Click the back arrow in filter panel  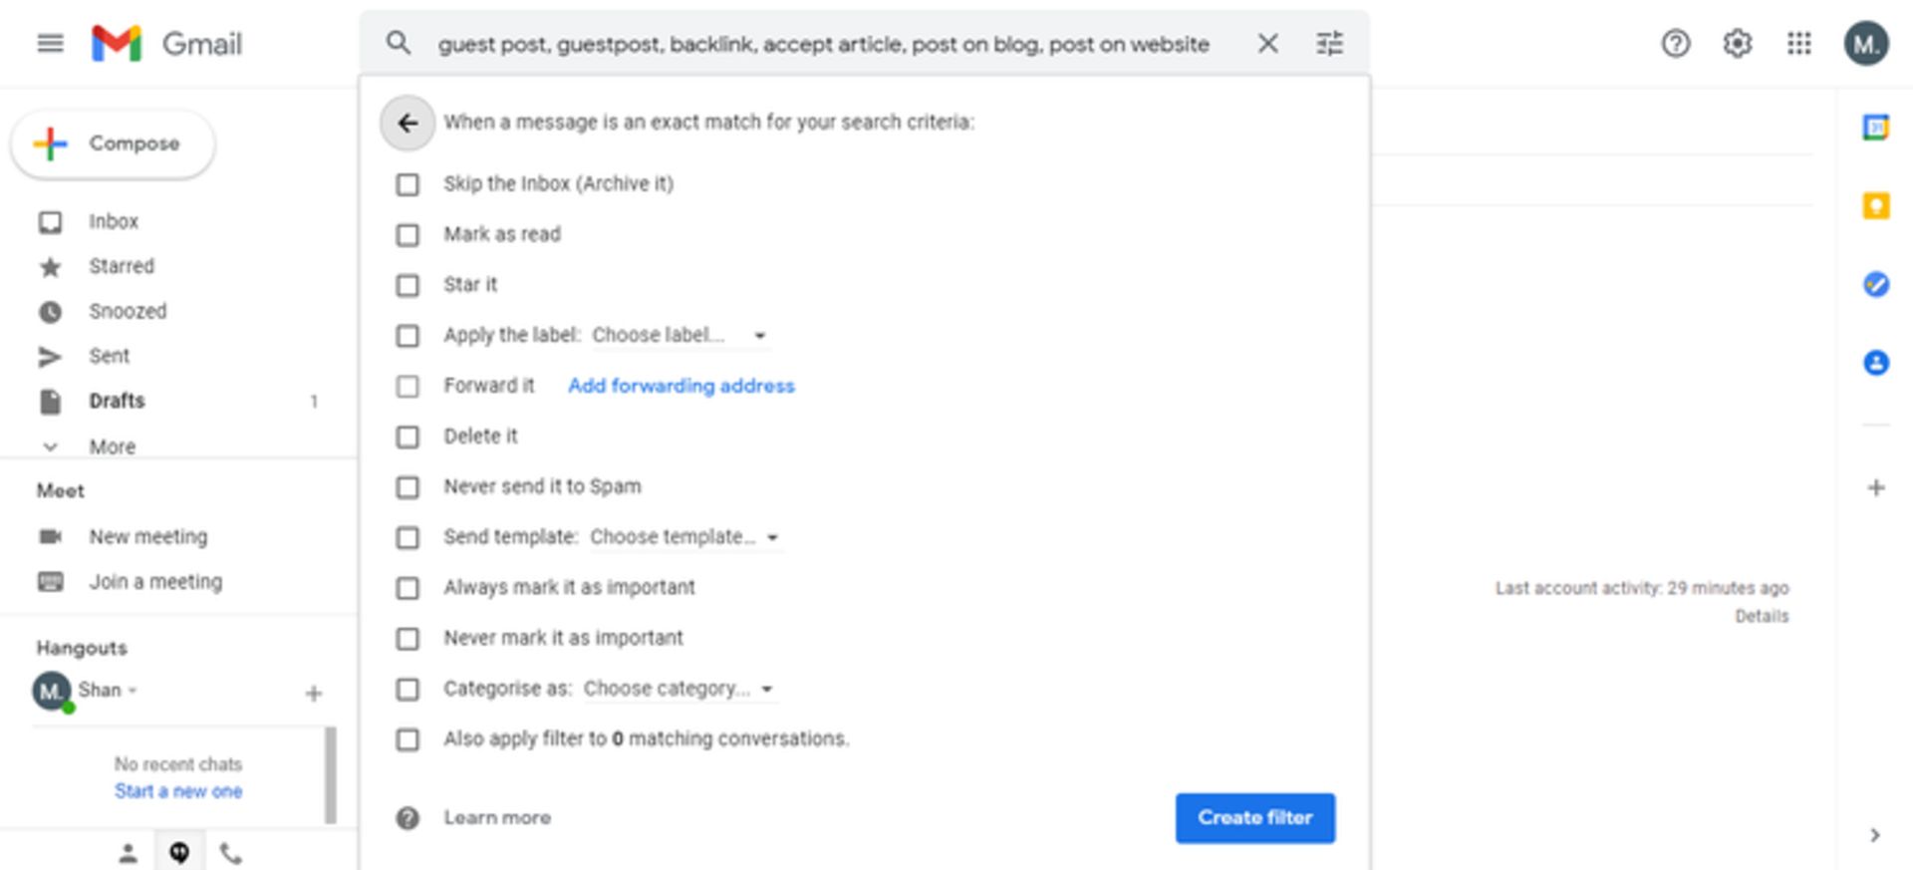coord(407,123)
